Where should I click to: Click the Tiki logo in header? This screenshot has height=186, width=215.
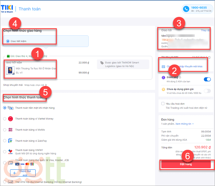point(8,9)
